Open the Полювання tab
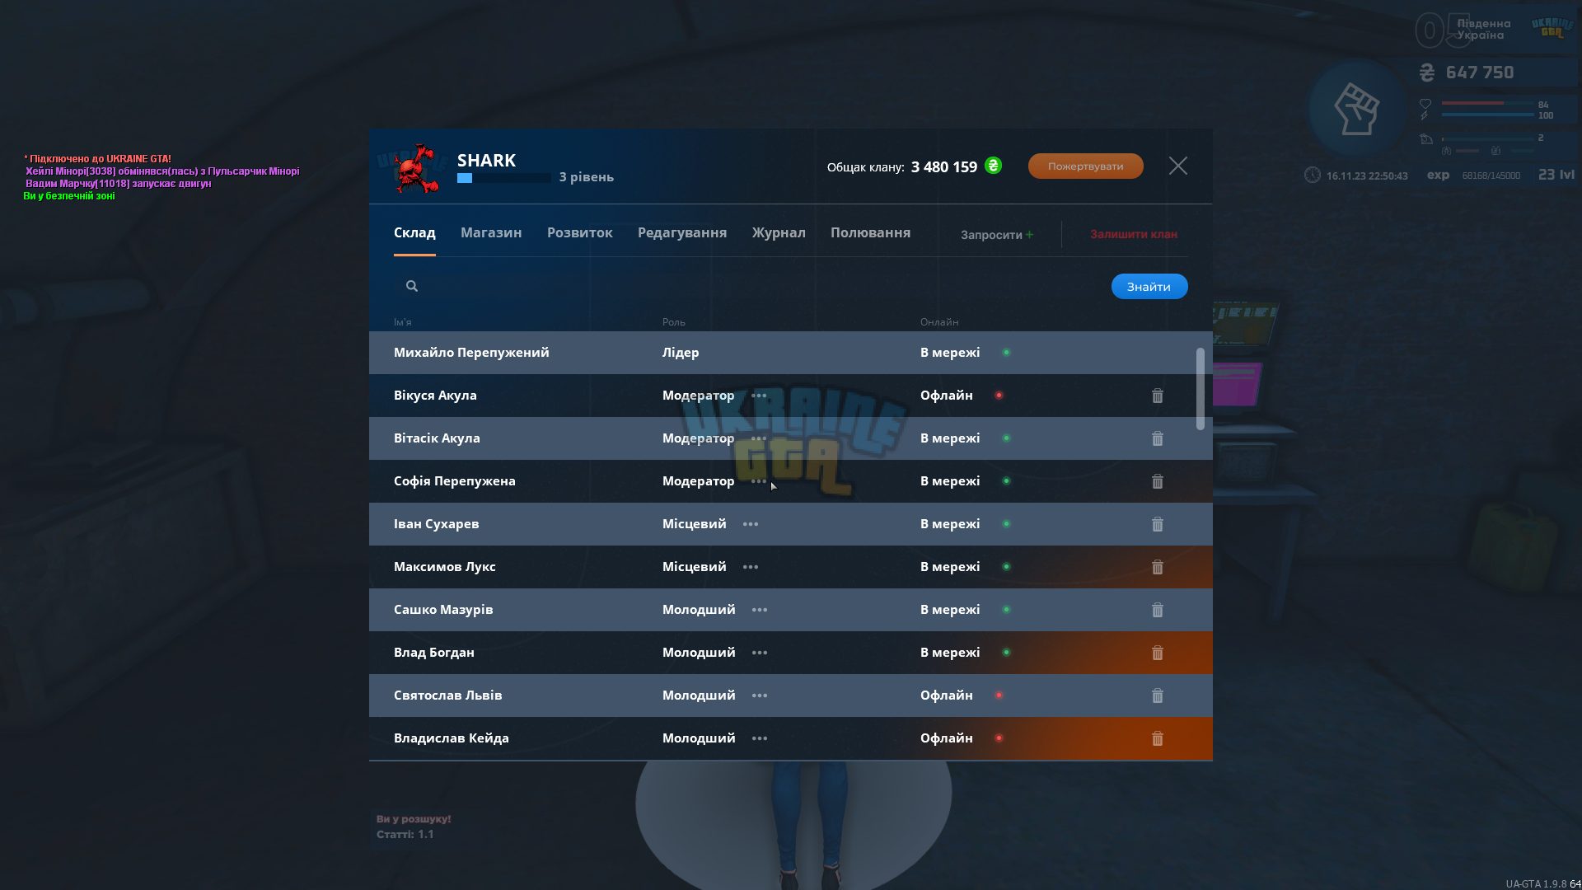Screen dimensions: 1582x890 (x=870, y=232)
